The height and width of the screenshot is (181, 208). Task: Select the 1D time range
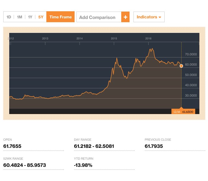(x=9, y=17)
